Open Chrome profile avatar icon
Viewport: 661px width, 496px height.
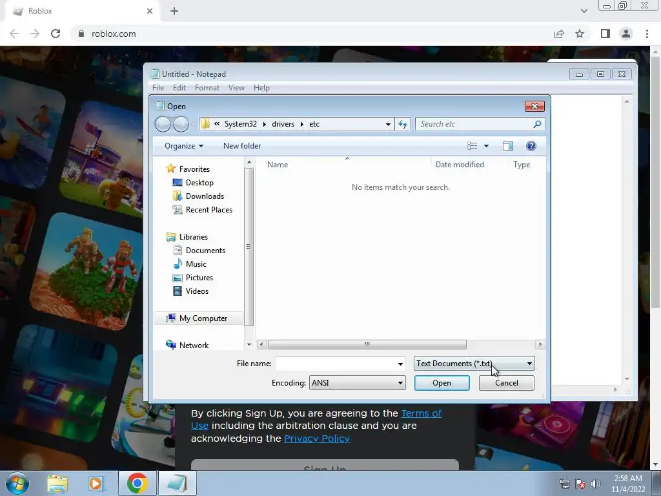pyautogui.click(x=626, y=34)
